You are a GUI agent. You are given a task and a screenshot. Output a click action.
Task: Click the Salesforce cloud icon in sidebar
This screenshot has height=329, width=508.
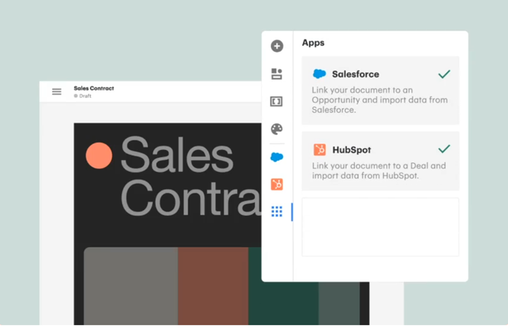click(x=277, y=157)
